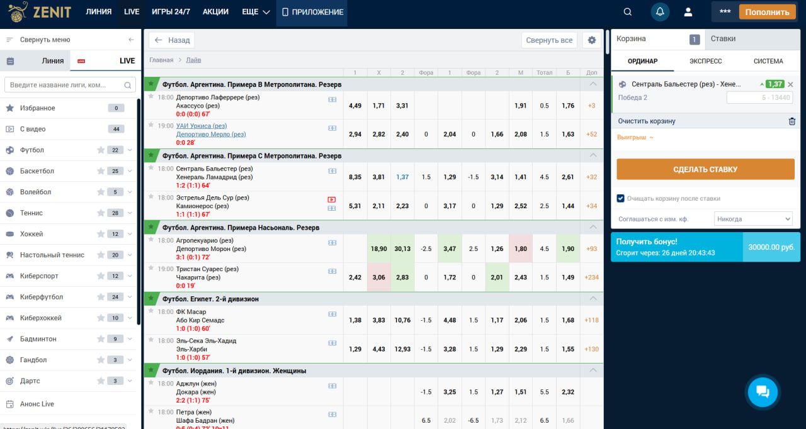Go to ЛИНИЯ in top navigation
Viewport: 806px width, 429px height.
click(x=99, y=12)
